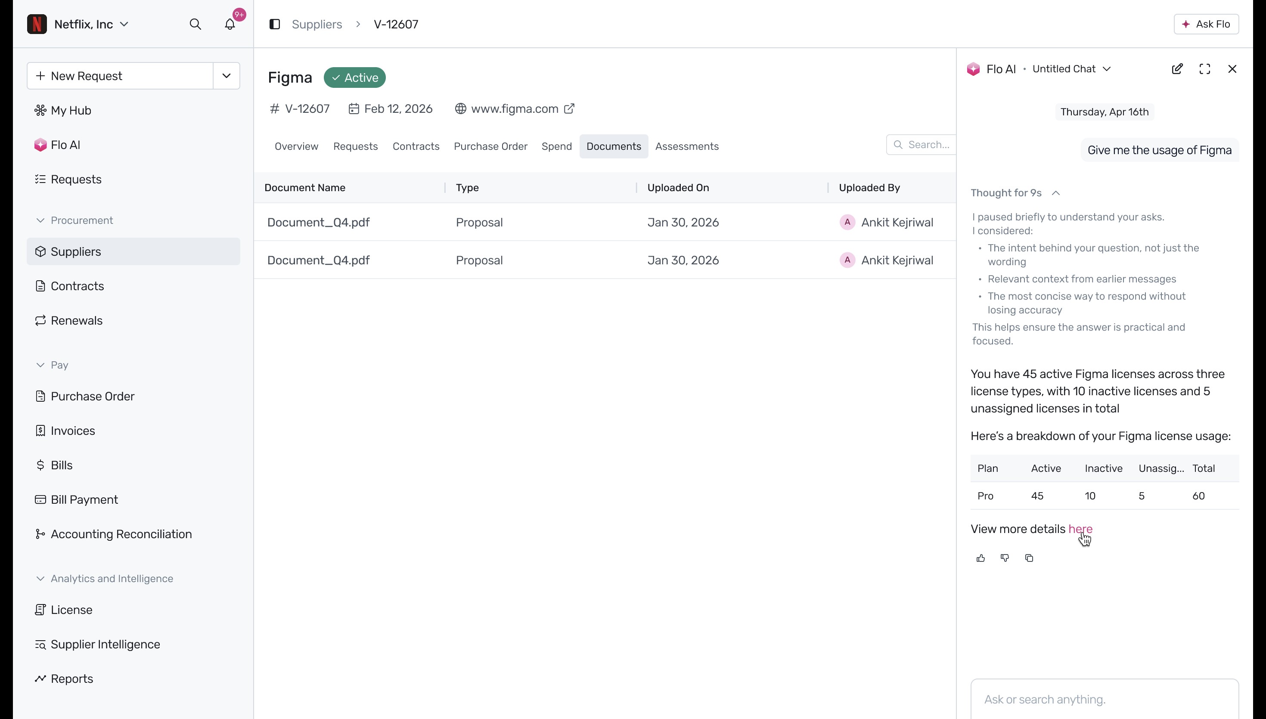1266x719 pixels.
Task: Click 'Give me the usage of Figma' message
Action: pyautogui.click(x=1159, y=150)
